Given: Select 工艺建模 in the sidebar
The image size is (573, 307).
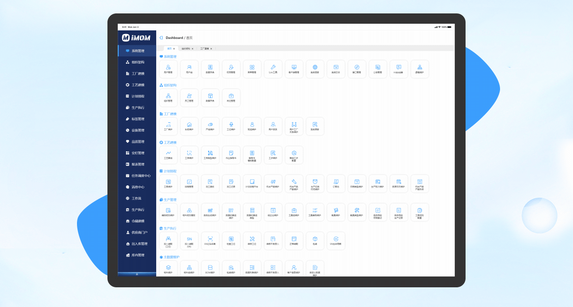Looking at the screenshot, I should point(137,85).
